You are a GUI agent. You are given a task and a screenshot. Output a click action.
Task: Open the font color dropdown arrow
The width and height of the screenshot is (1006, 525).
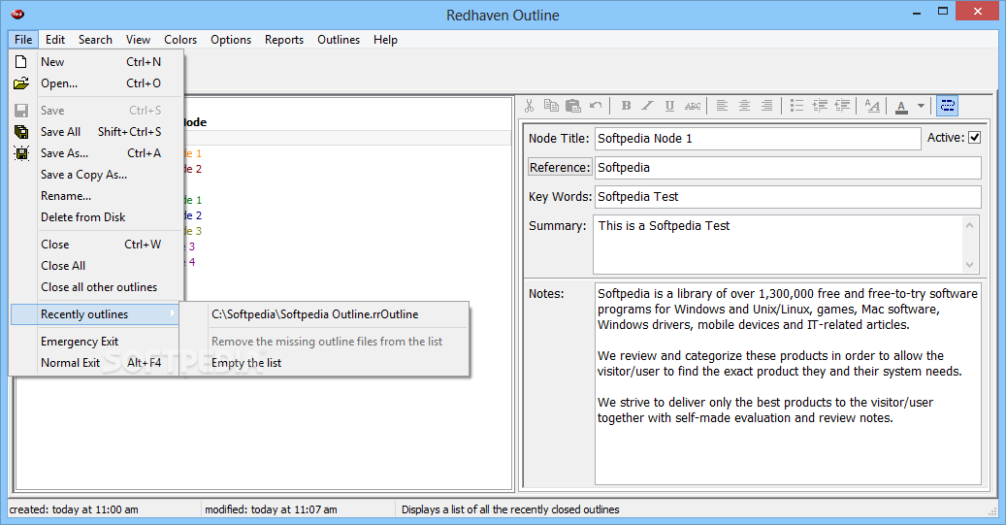click(x=922, y=106)
